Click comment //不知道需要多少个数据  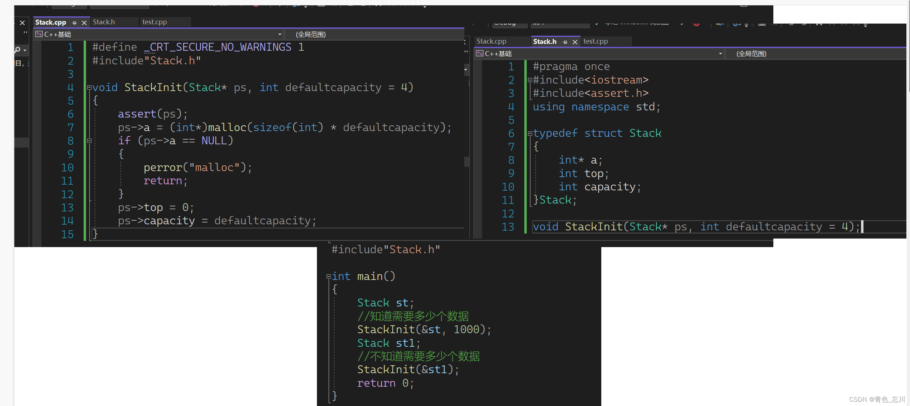pyautogui.click(x=419, y=356)
